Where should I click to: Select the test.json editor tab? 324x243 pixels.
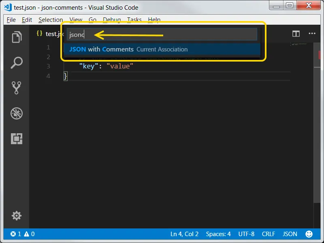[49, 34]
